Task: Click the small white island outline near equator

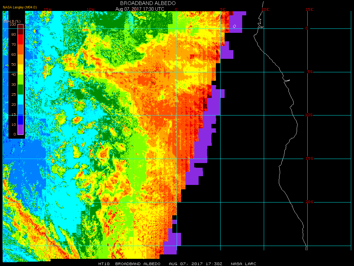Action: click(234, 26)
